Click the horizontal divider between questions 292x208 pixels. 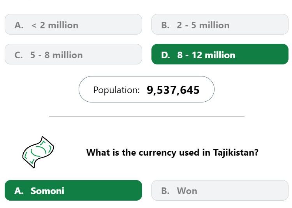147,117
